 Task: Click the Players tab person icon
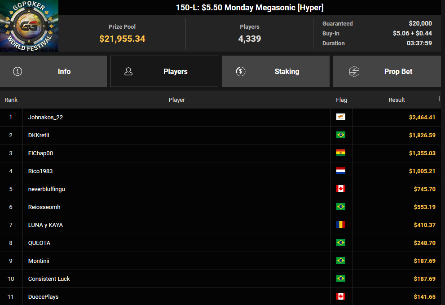[x=128, y=71]
